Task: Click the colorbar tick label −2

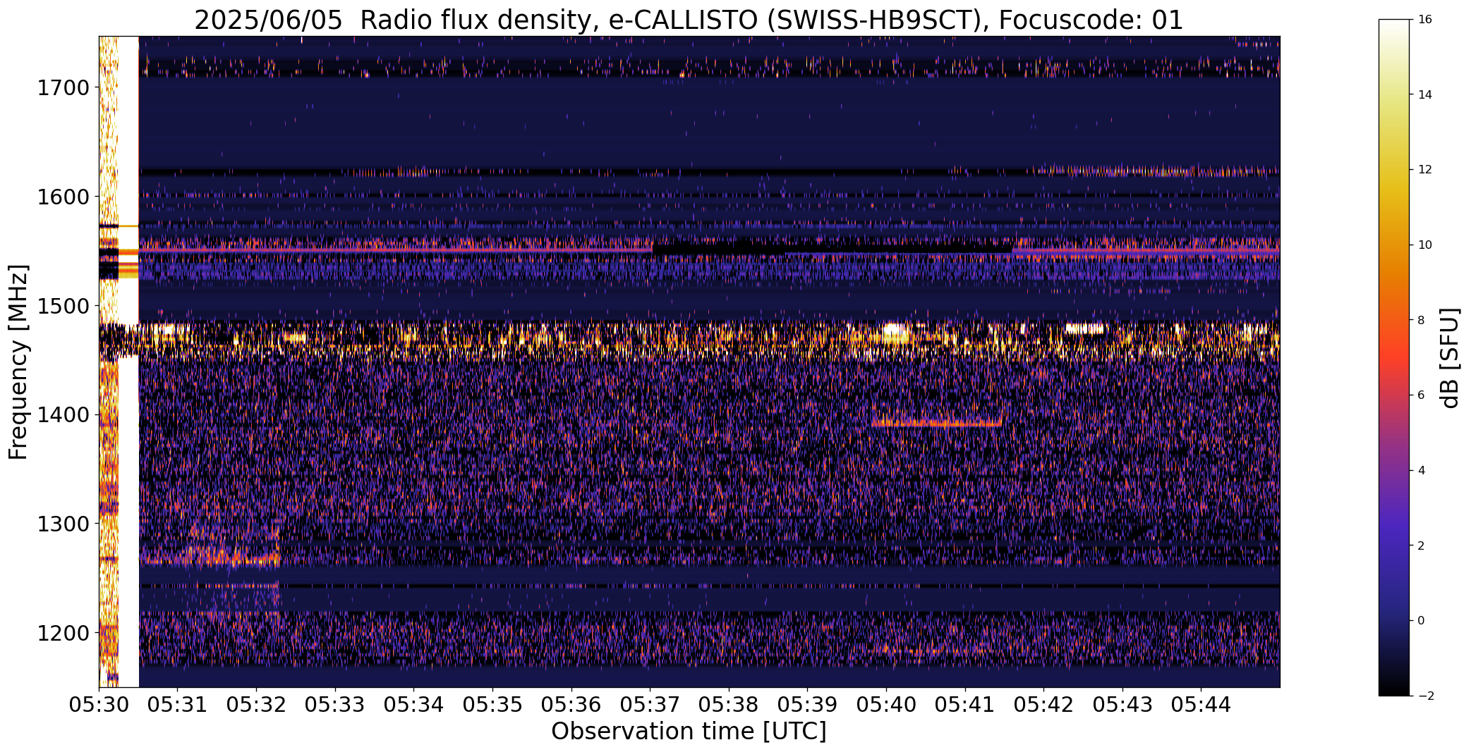Action: pyautogui.click(x=1425, y=696)
